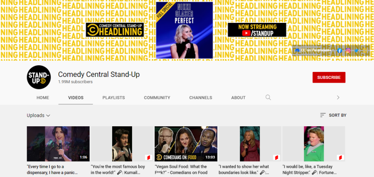374x177 pixels.
Task: Open the SORT BY menu
Action: tap(333, 115)
